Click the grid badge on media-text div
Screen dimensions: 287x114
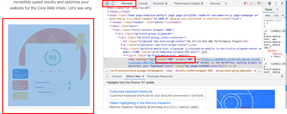[204, 52]
